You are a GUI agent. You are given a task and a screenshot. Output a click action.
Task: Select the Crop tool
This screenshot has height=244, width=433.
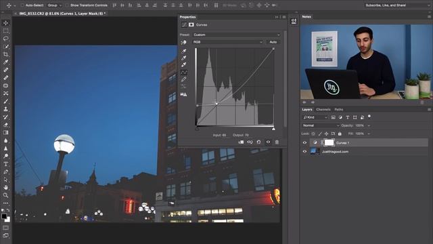5,54
